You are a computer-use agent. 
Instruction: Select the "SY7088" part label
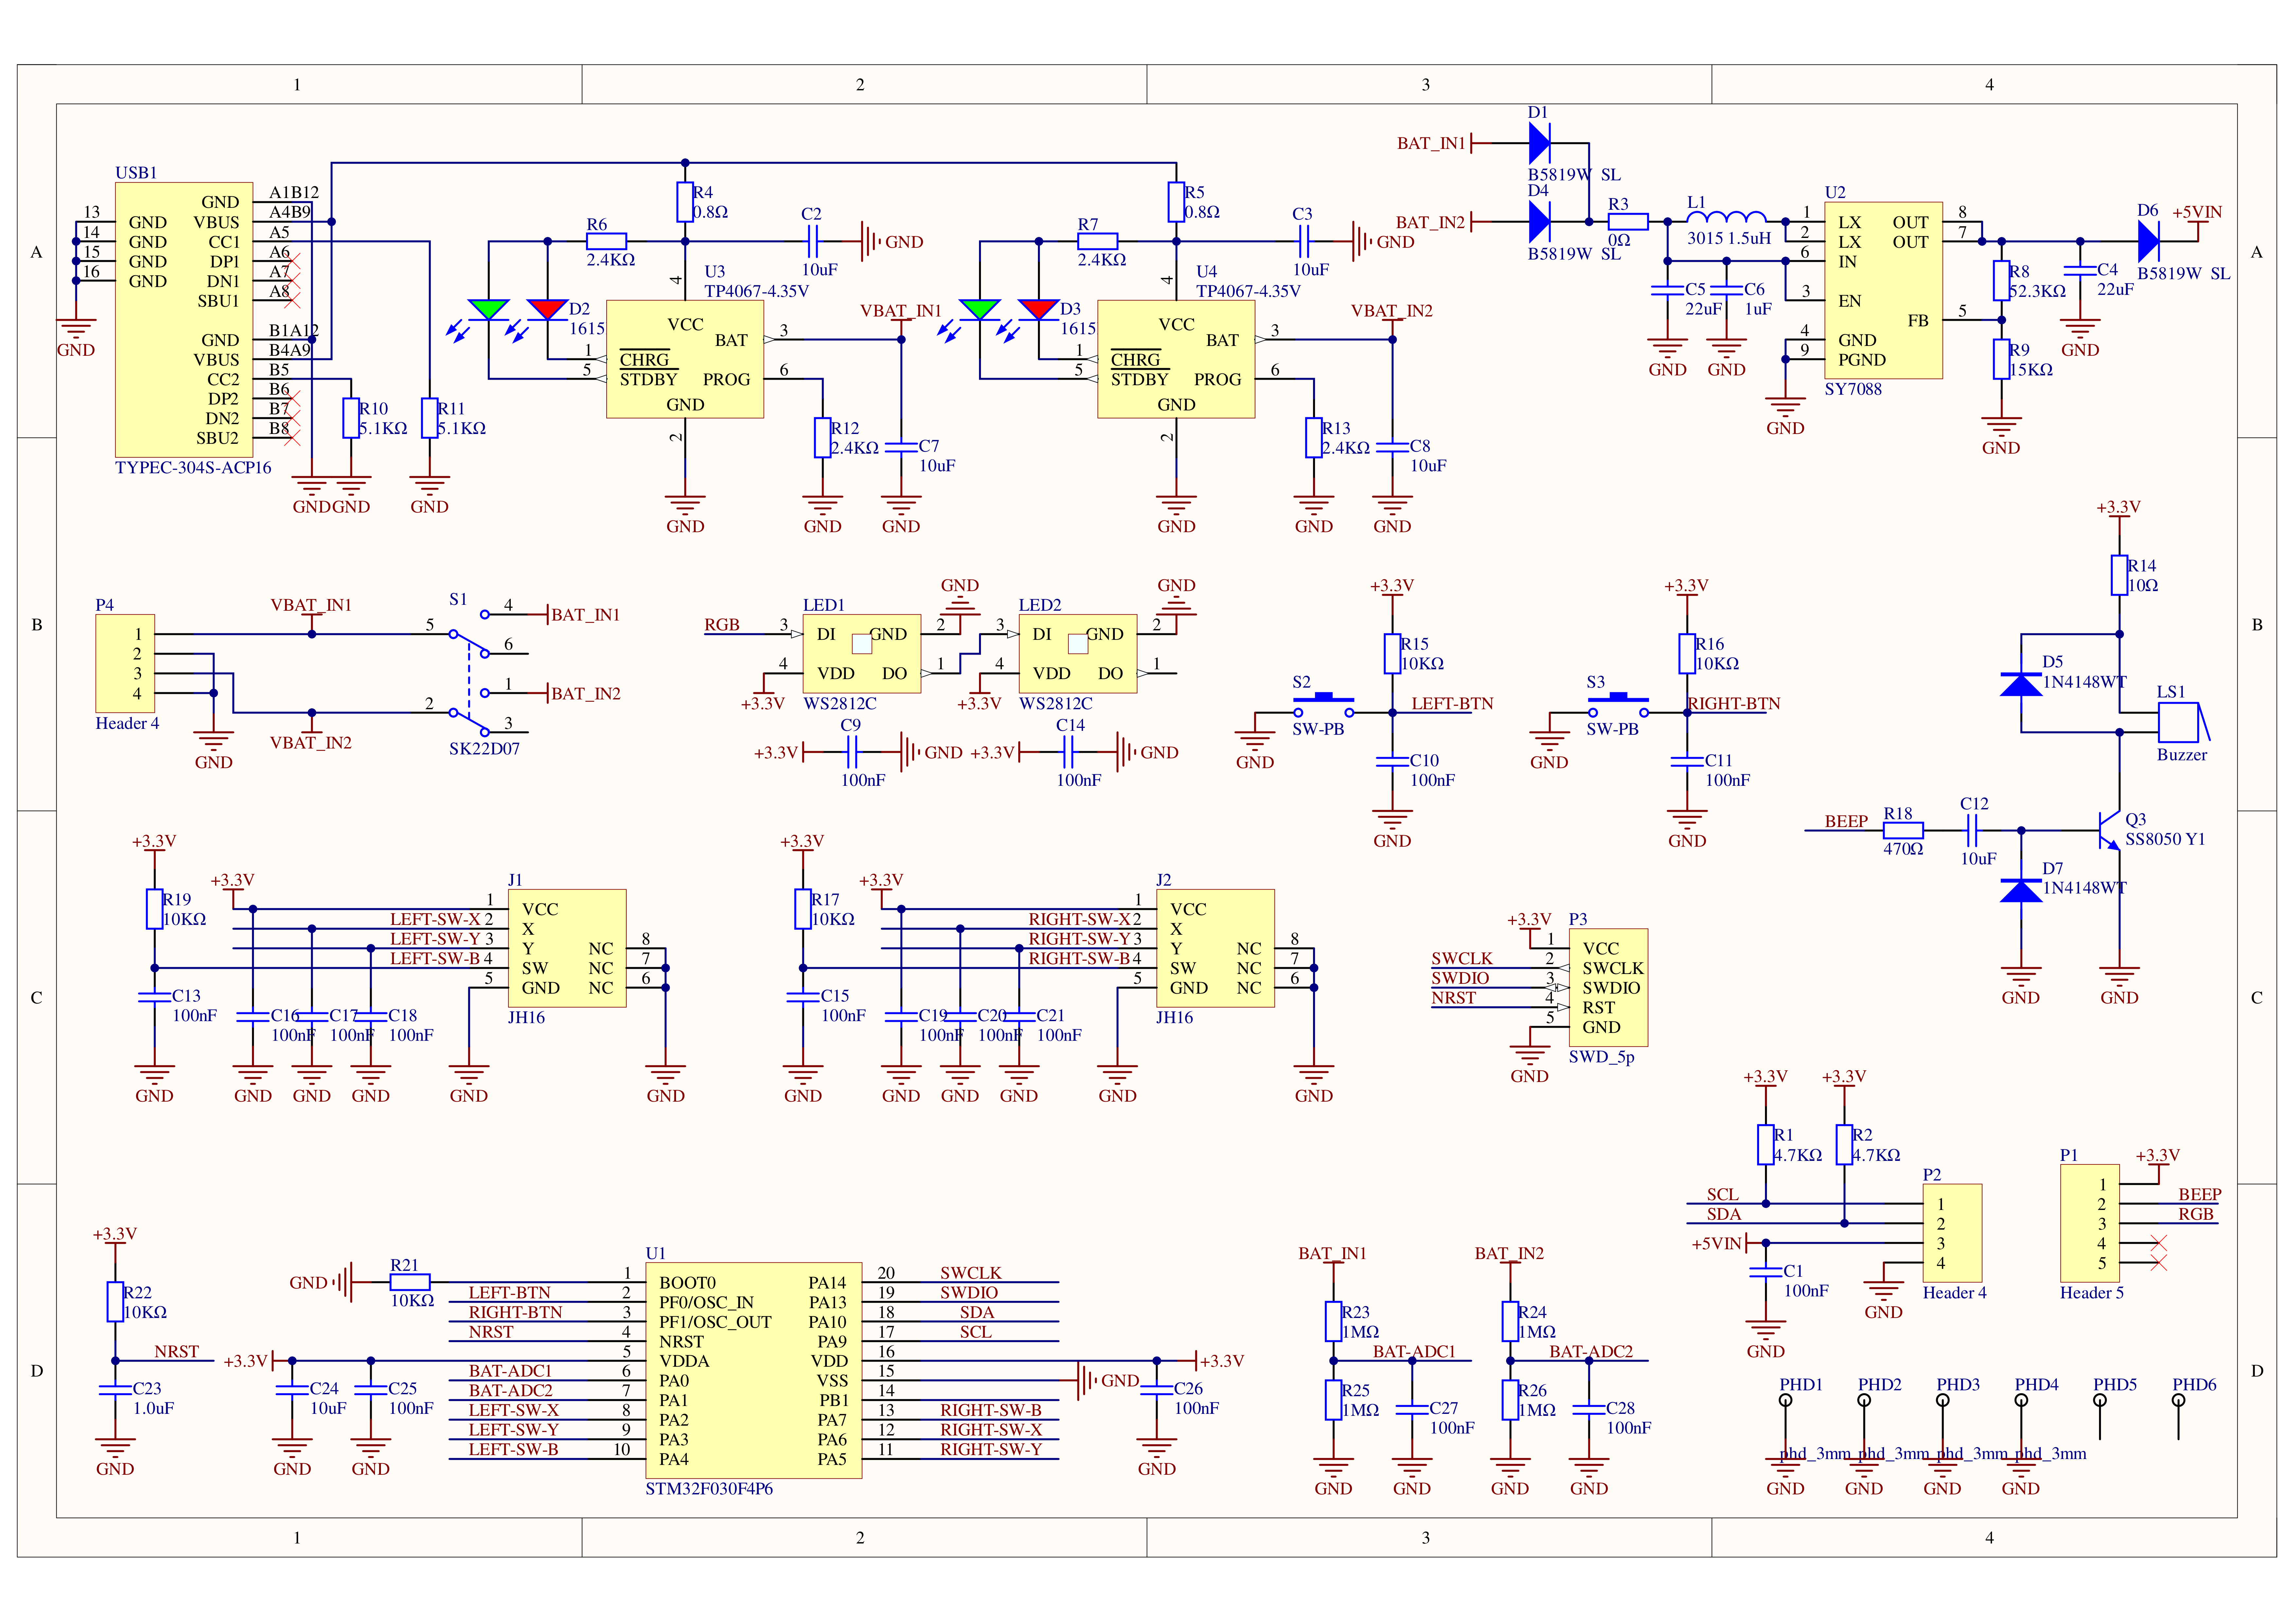pyautogui.click(x=1853, y=389)
